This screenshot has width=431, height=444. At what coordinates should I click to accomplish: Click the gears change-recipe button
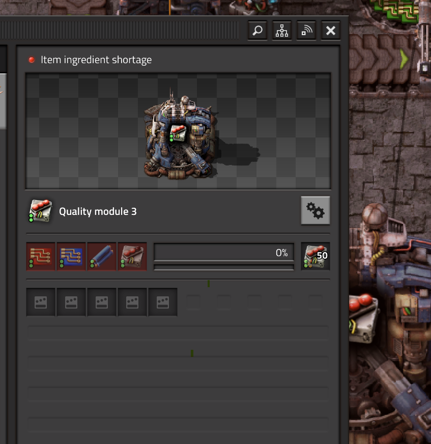pos(315,210)
